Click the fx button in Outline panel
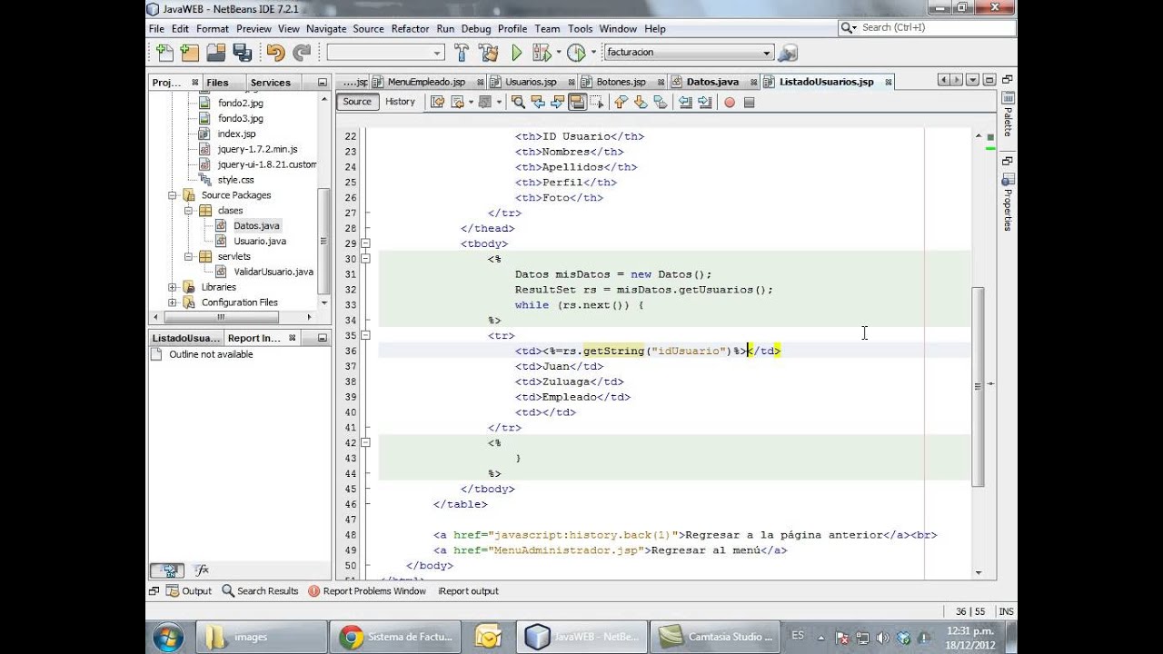Image resolution: width=1163 pixels, height=654 pixels. click(202, 570)
